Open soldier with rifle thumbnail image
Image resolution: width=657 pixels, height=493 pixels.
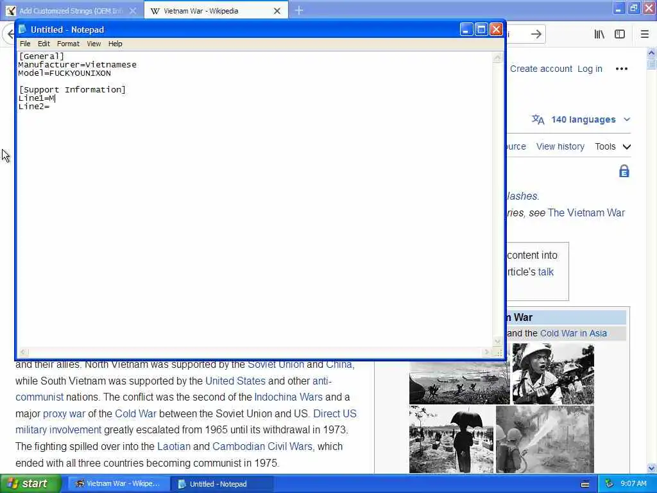pyautogui.click(x=553, y=374)
